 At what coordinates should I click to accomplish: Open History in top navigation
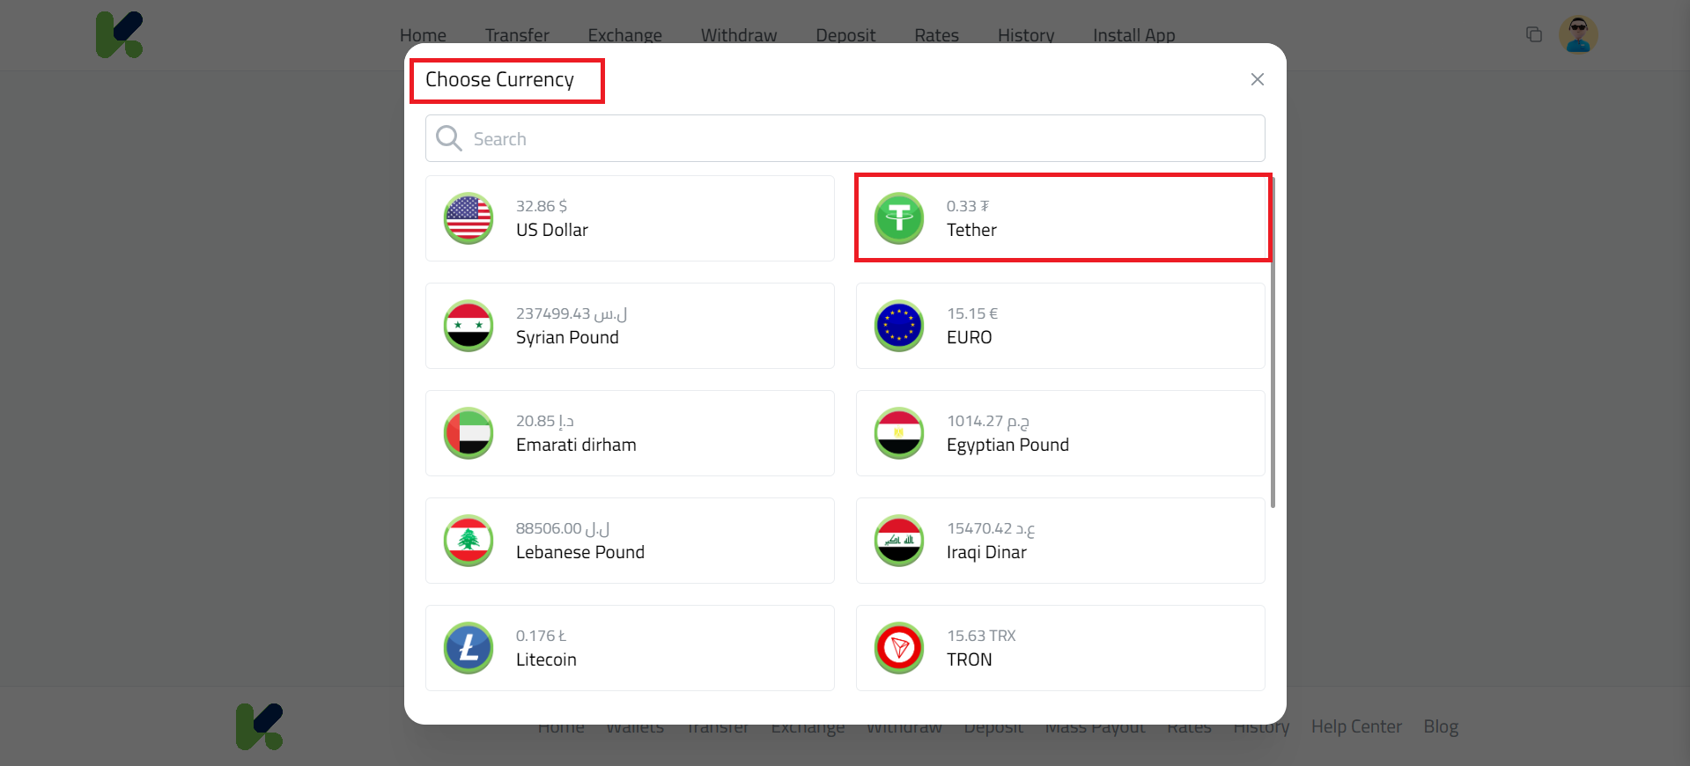(x=1026, y=35)
